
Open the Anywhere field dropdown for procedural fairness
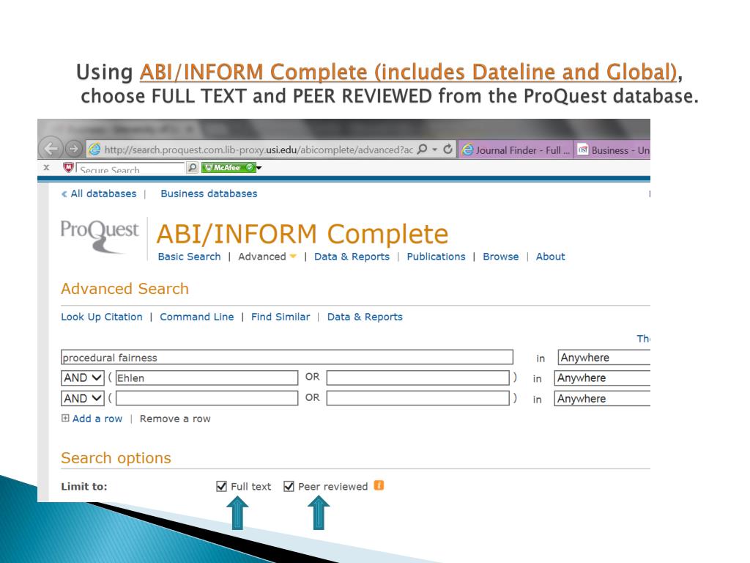point(604,358)
